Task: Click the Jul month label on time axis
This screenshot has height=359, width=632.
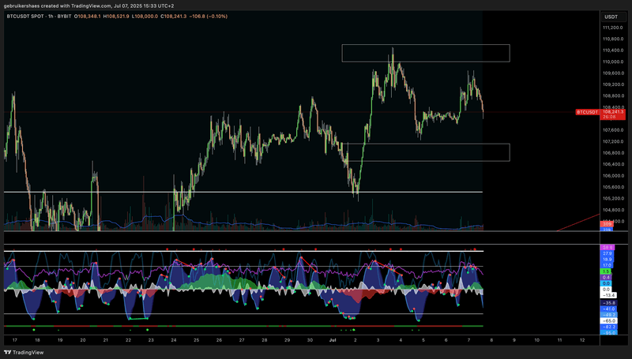Action: click(333, 340)
